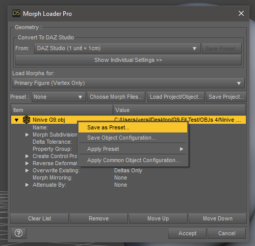
Task: Open help via the question mark icon
Action: [19, 233]
